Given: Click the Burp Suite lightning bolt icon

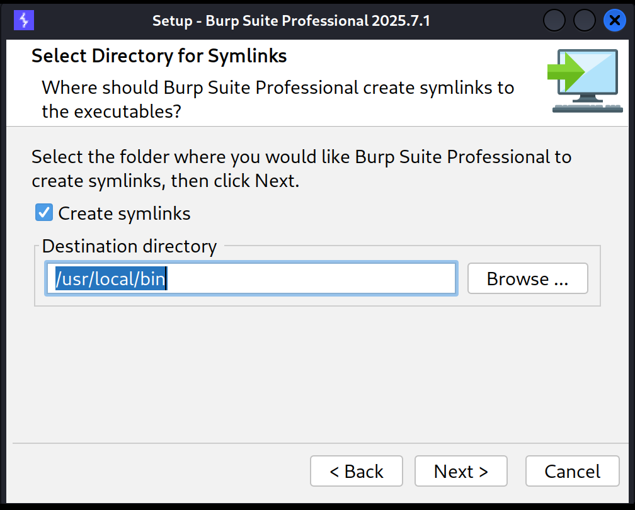Looking at the screenshot, I should point(24,21).
